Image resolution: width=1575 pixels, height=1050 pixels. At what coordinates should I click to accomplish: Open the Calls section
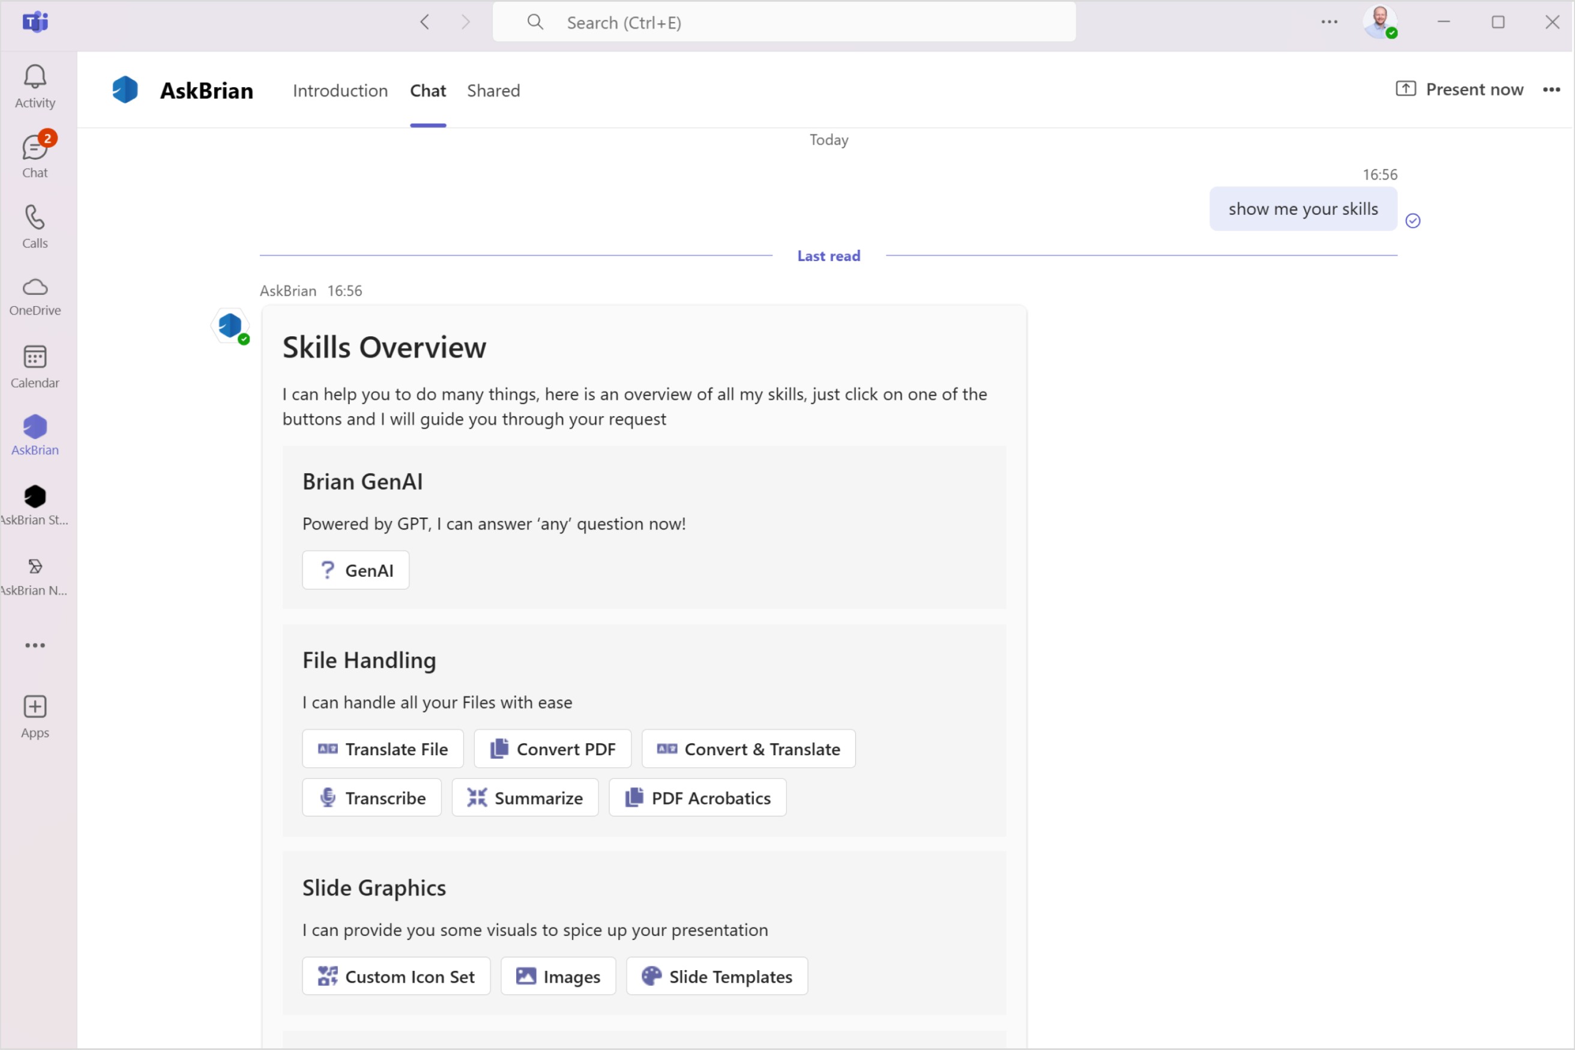(35, 227)
